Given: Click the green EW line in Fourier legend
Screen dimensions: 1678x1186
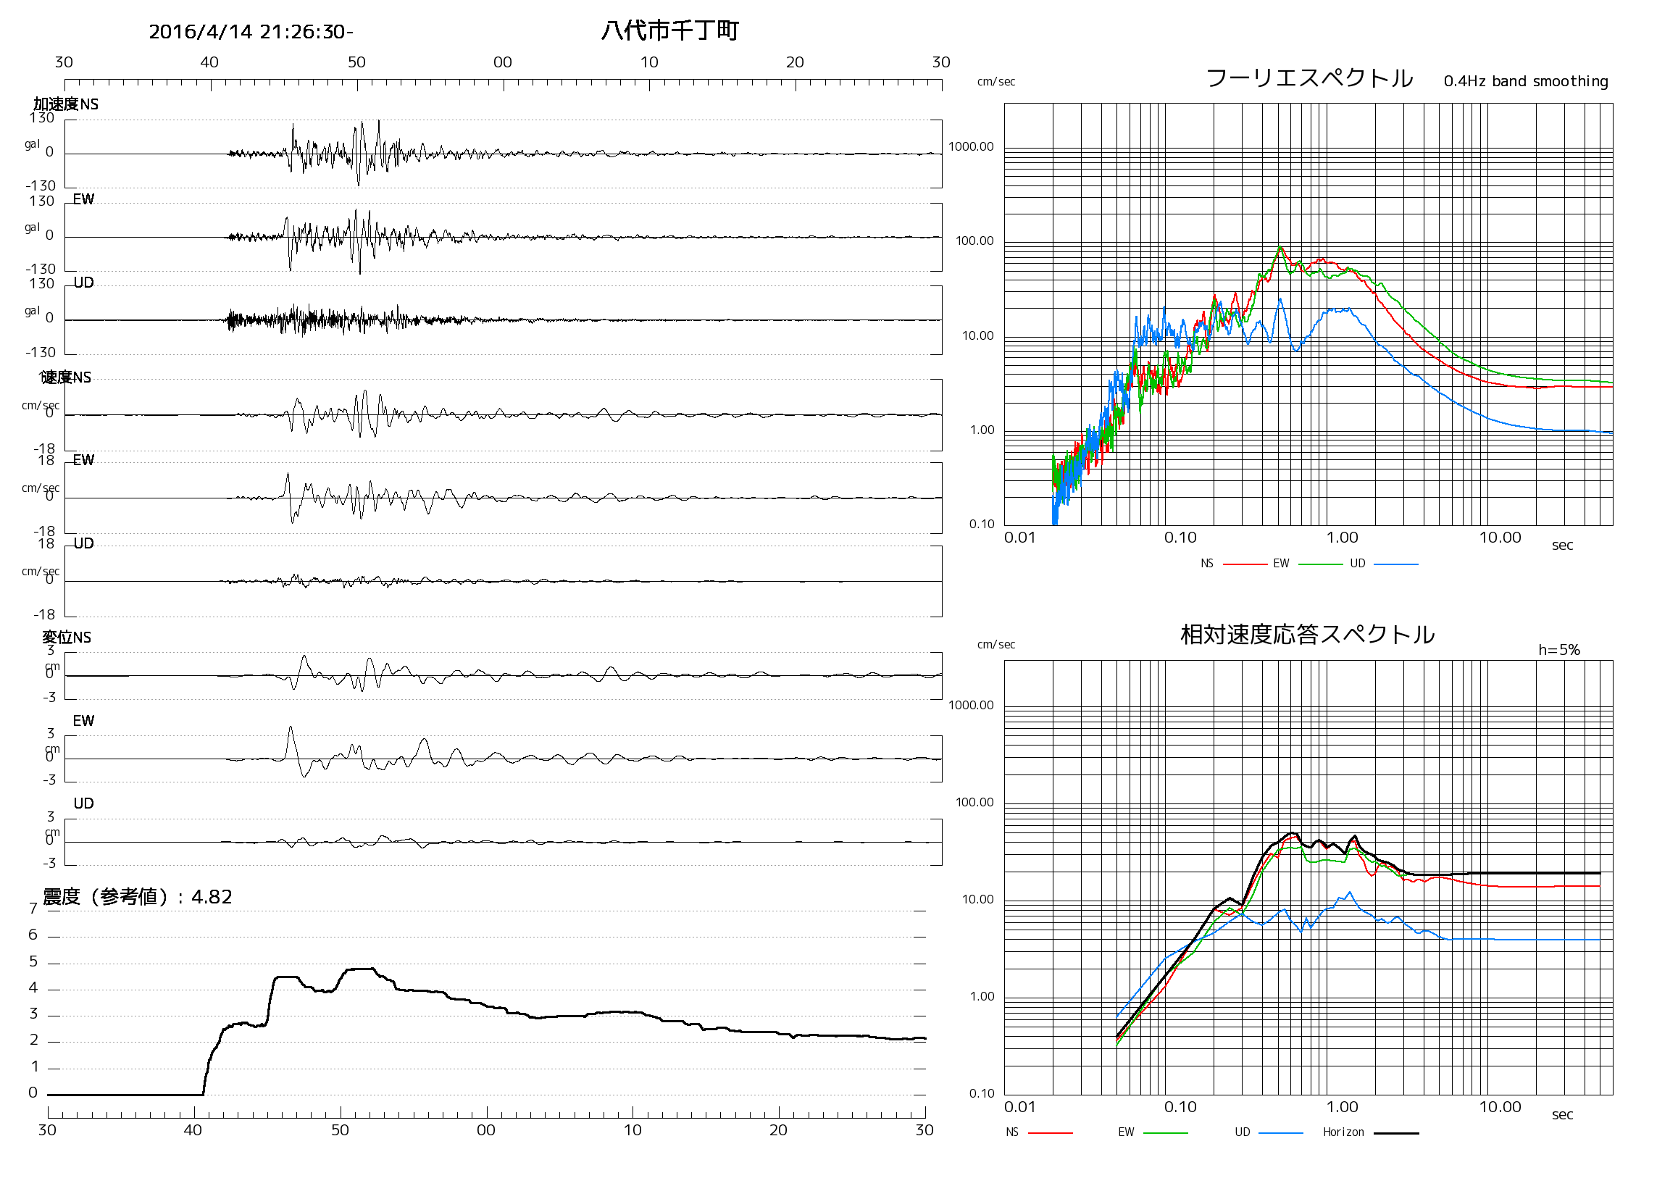Looking at the screenshot, I should coord(1321,564).
